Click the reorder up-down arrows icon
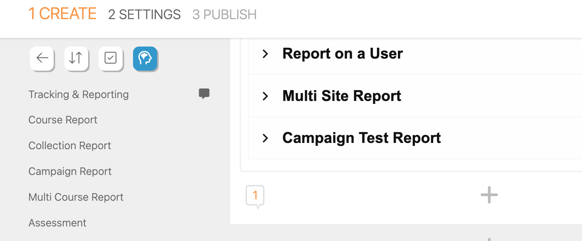 (x=76, y=58)
